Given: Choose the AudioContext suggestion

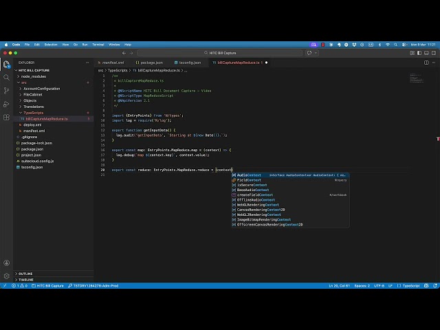Looking at the screenshot, I should coord(290,175).
